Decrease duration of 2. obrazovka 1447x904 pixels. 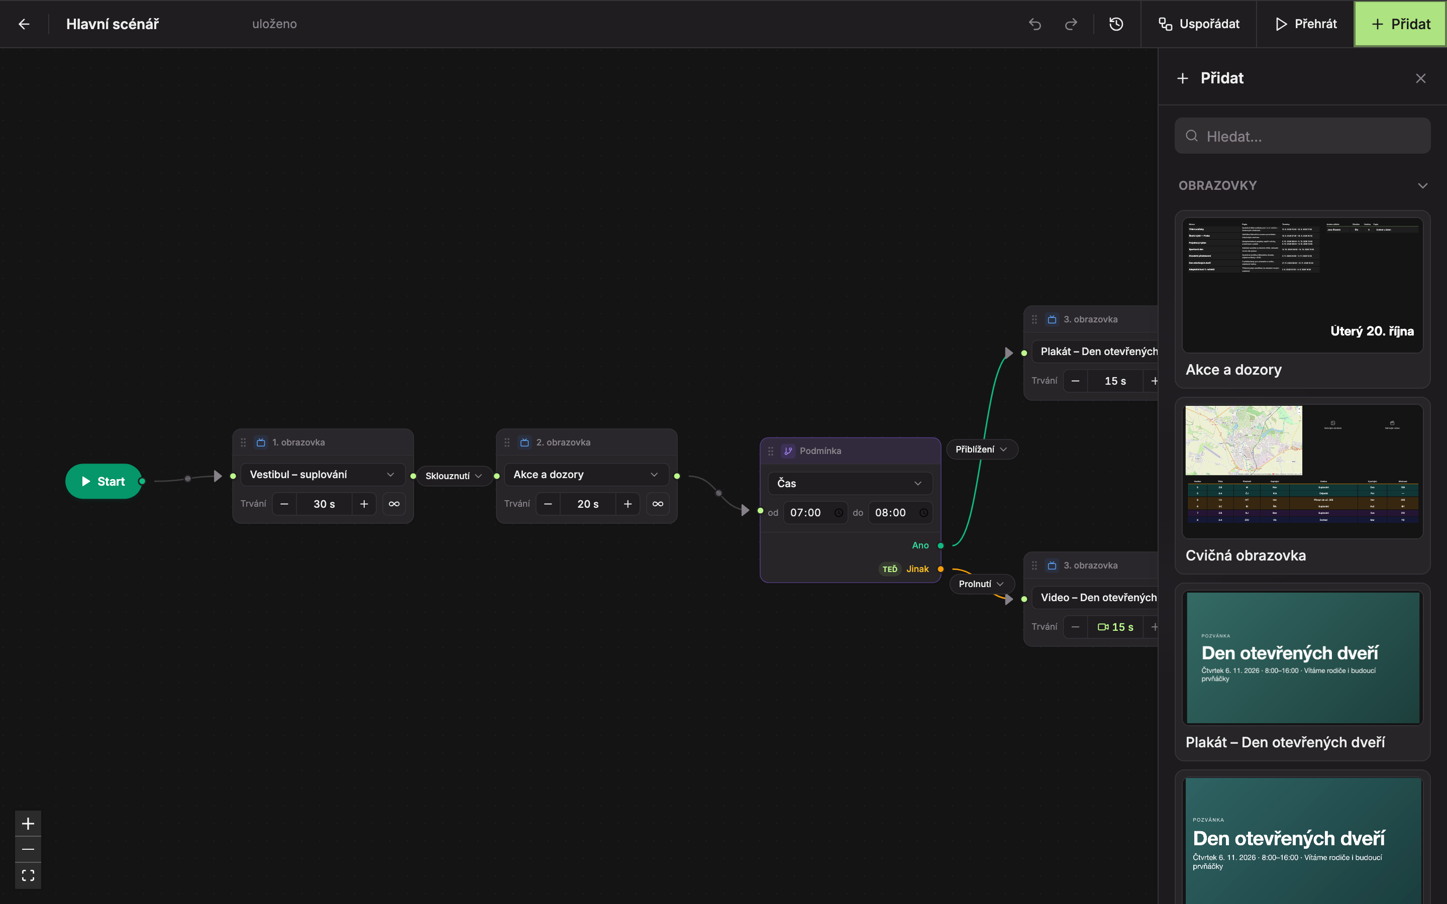click(548, 504)
